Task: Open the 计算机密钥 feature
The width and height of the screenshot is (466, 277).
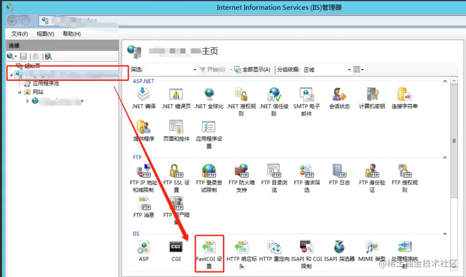Action: coord(372,99)
